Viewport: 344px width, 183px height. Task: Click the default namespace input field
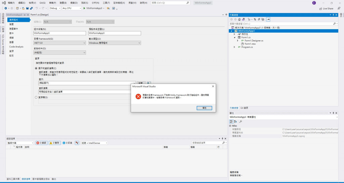coord(115,33)
